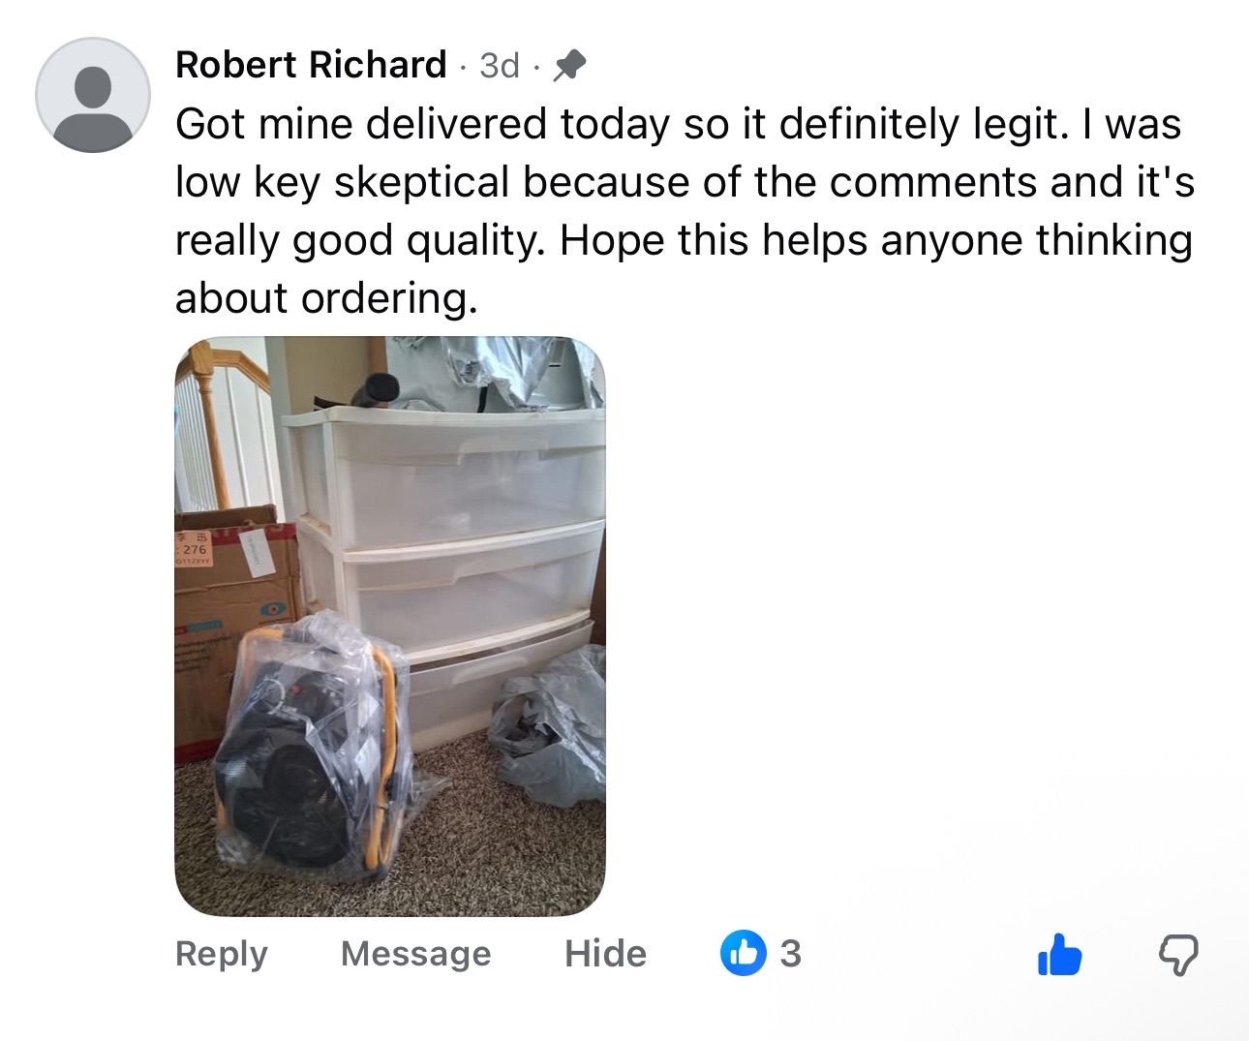Click the comment line starting "Got mine delivered"
The width and height of the screenshot is (1249, 1041).
tap(678, 125)
